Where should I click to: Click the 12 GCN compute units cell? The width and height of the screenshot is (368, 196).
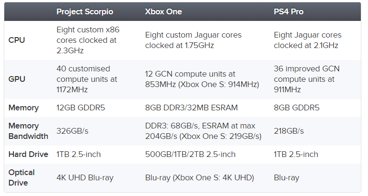tap(202, 79)
